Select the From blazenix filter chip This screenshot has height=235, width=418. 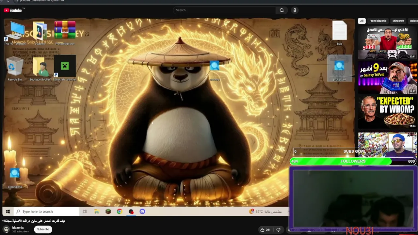pyautogui.click(x=378, y=21)
